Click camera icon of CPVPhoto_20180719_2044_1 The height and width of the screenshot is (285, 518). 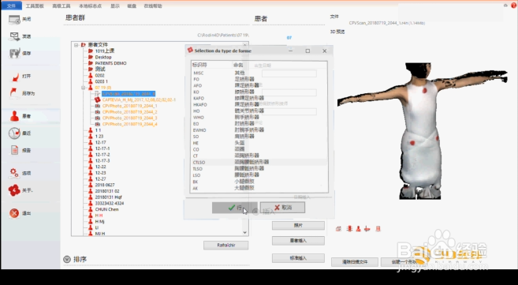98,106
